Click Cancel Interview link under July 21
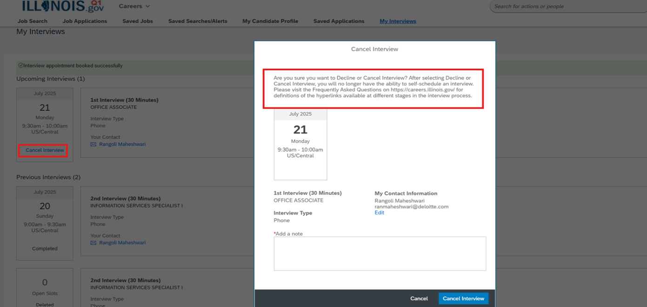 [x=45, y=150]
